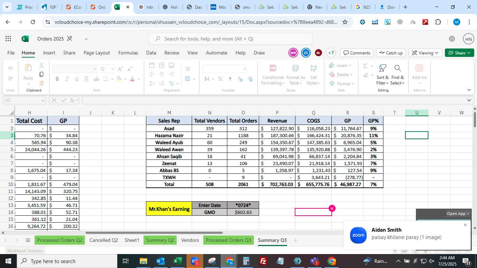
Task: Click the Percent Style icon
Action: coord(220,79)
